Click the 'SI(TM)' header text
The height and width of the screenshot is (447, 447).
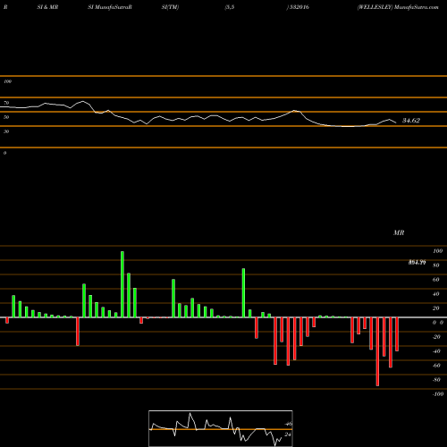[170, 7]
